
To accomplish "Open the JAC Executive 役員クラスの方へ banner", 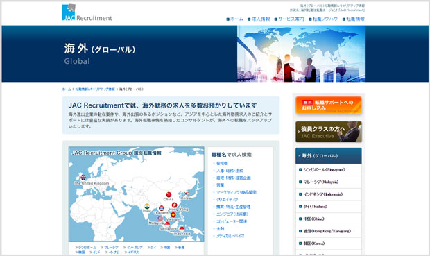I will [x=329, y=132].
